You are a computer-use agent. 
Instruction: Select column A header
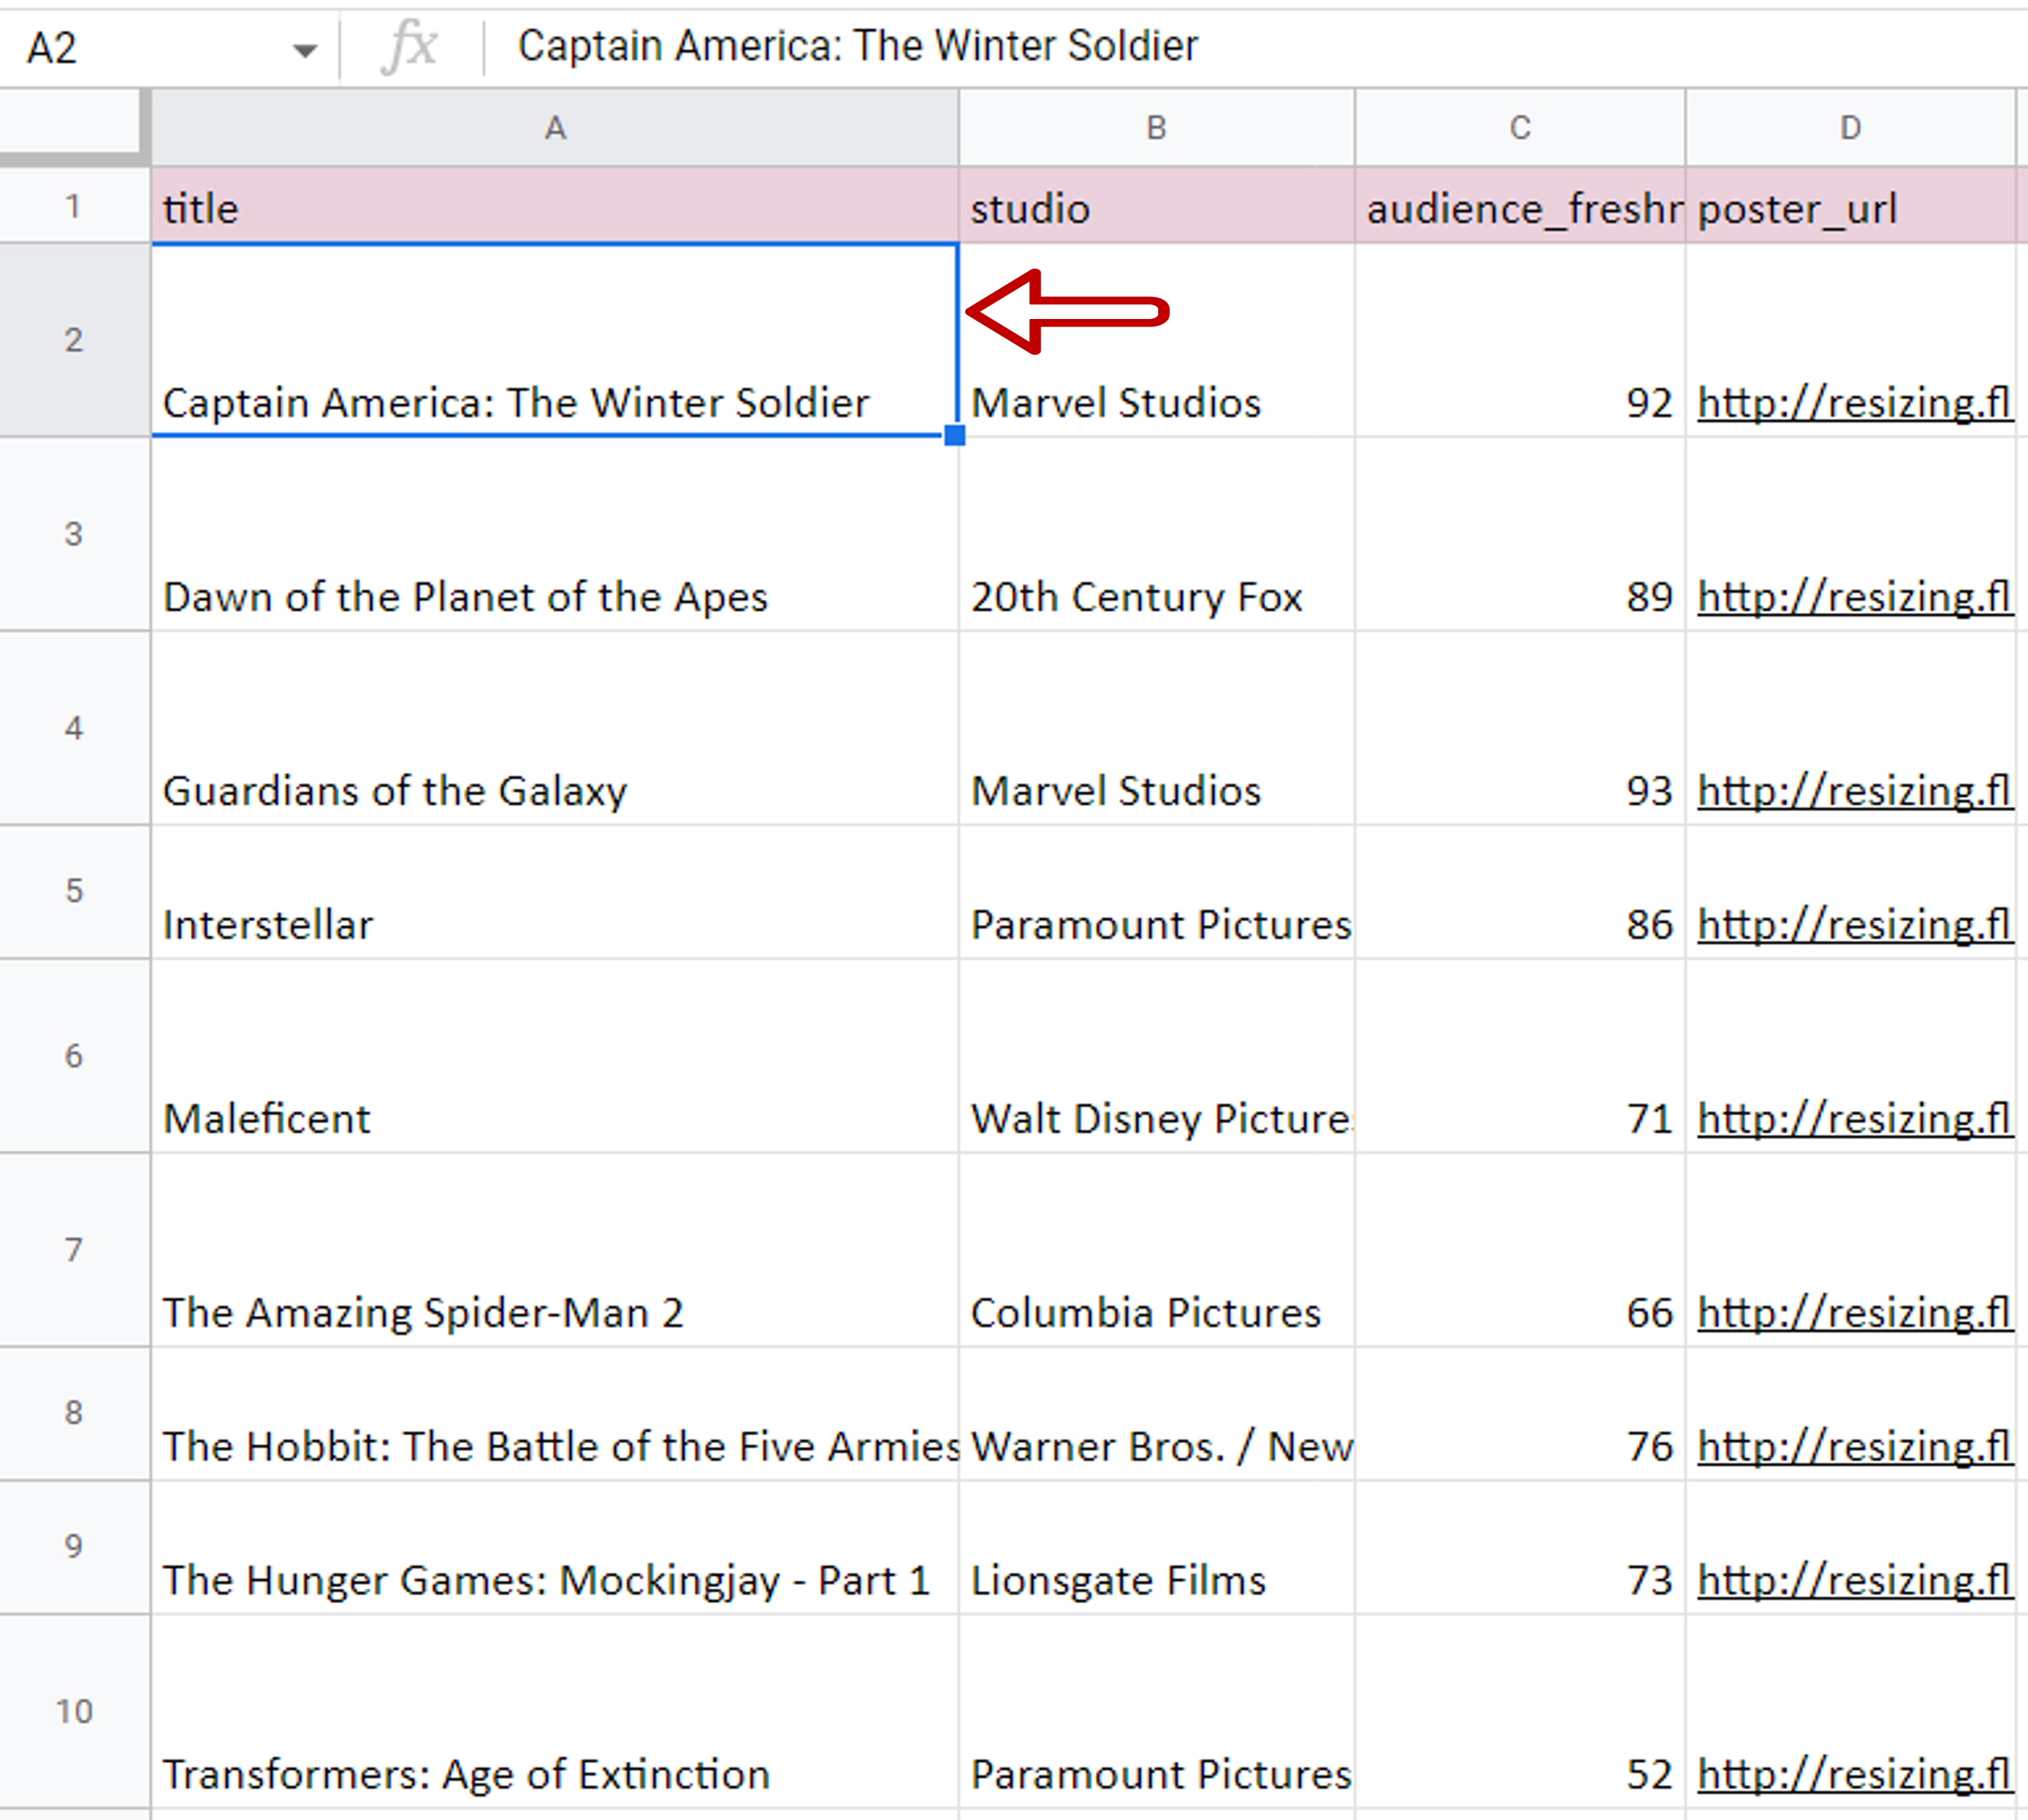click(x=555, y=128)
